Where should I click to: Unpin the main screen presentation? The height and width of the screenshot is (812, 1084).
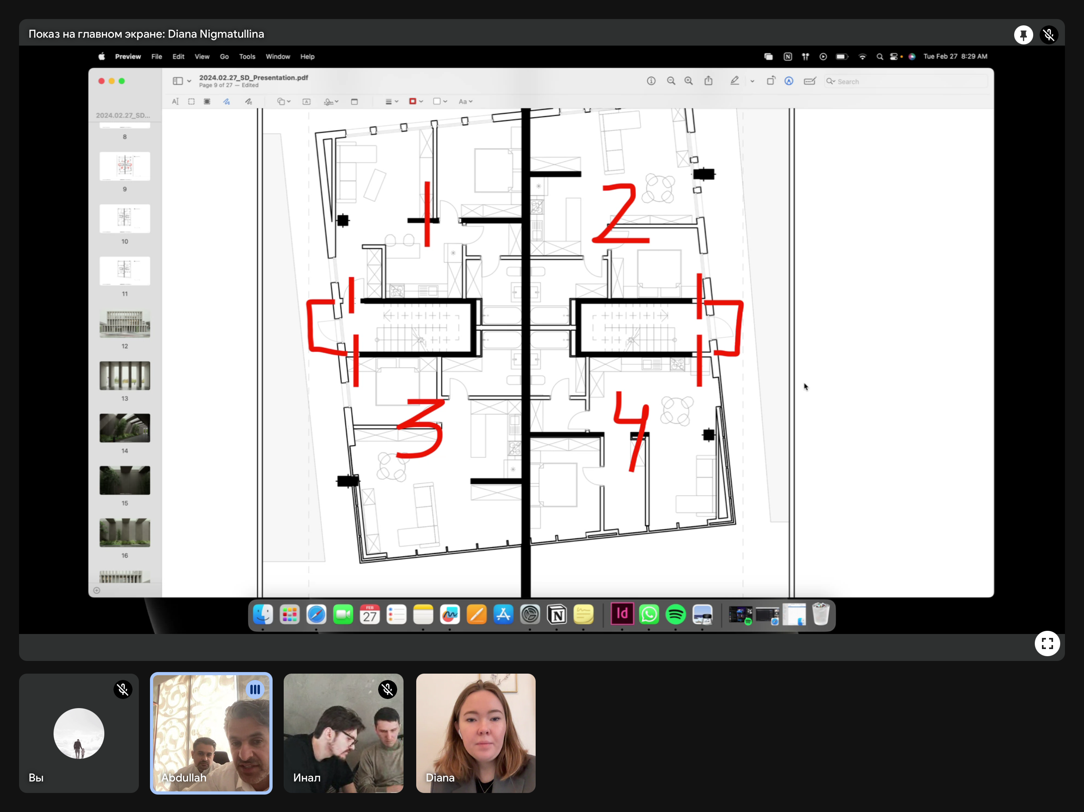point(1023,35)
